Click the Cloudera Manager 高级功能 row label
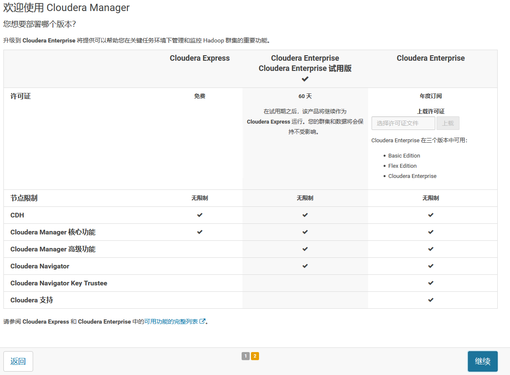 point(53,249)
